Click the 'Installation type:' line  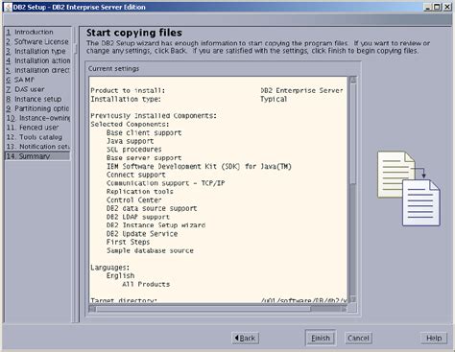(x=126, y=99)
